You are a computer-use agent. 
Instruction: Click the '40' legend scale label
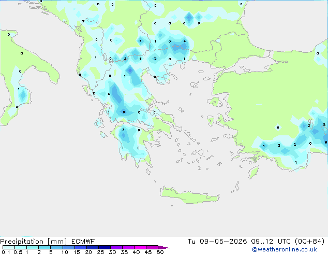click(x=136, y=252)
